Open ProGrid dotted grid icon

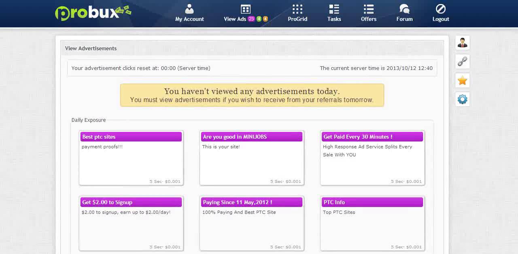tap(297, 9)
